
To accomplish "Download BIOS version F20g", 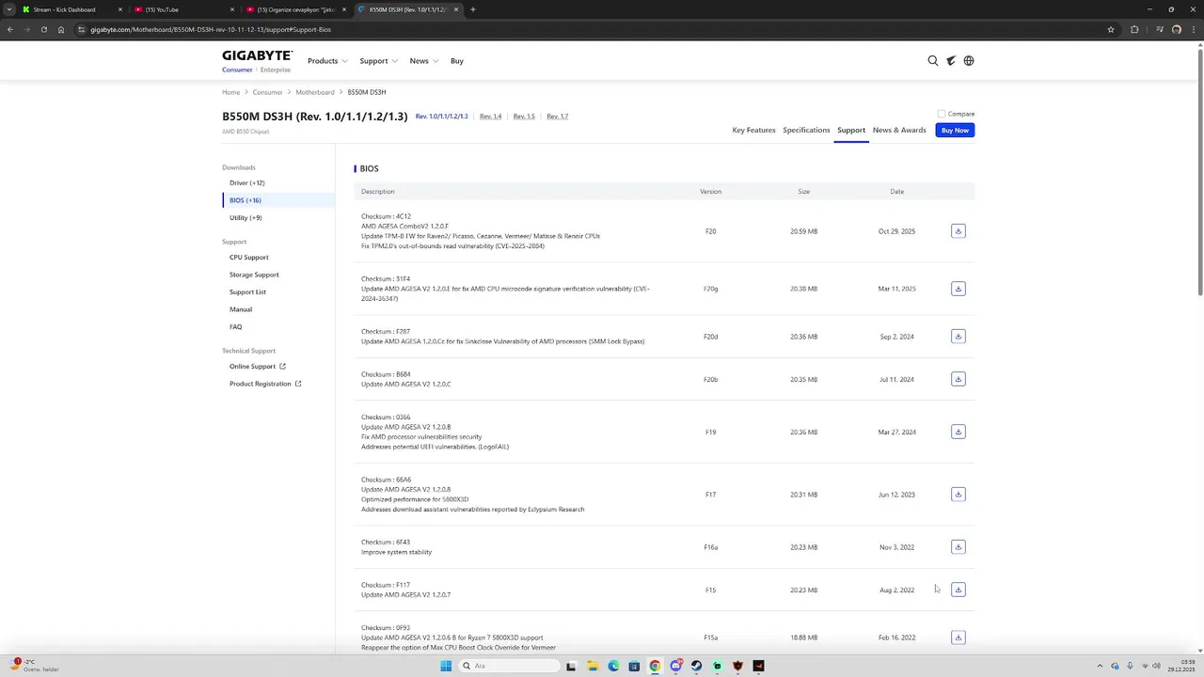I will click(958, 289).
